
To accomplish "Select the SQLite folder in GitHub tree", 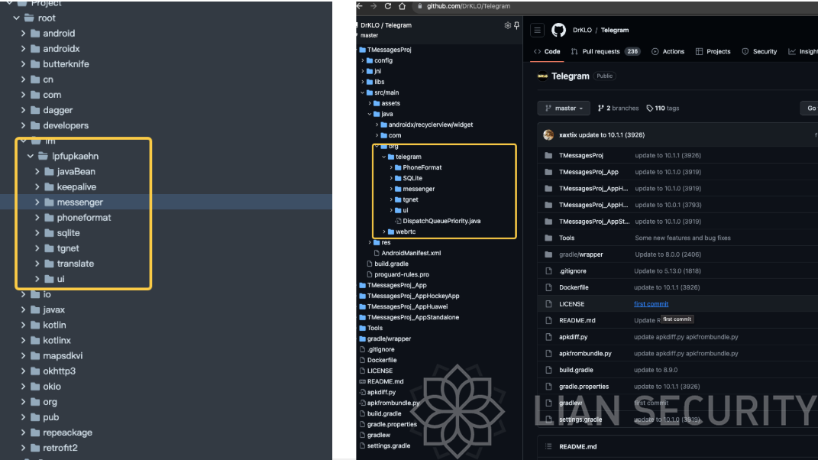I will click(412, 178).
